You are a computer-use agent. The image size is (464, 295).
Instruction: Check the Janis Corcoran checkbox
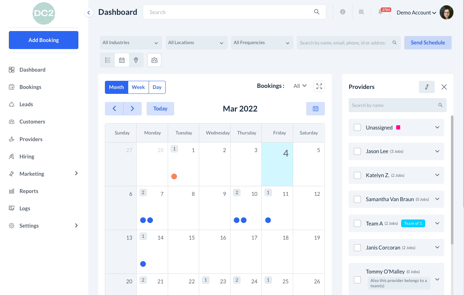tap(357, 247)
